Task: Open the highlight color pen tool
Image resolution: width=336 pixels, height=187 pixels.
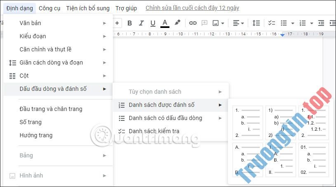Action: click(x=177, y=23)
